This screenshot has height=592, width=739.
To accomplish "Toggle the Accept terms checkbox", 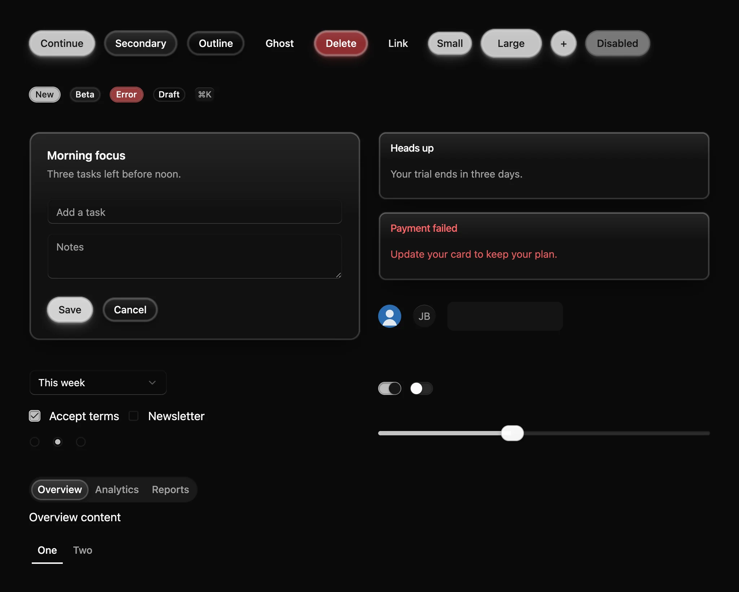I will click(x=35, y=416).
